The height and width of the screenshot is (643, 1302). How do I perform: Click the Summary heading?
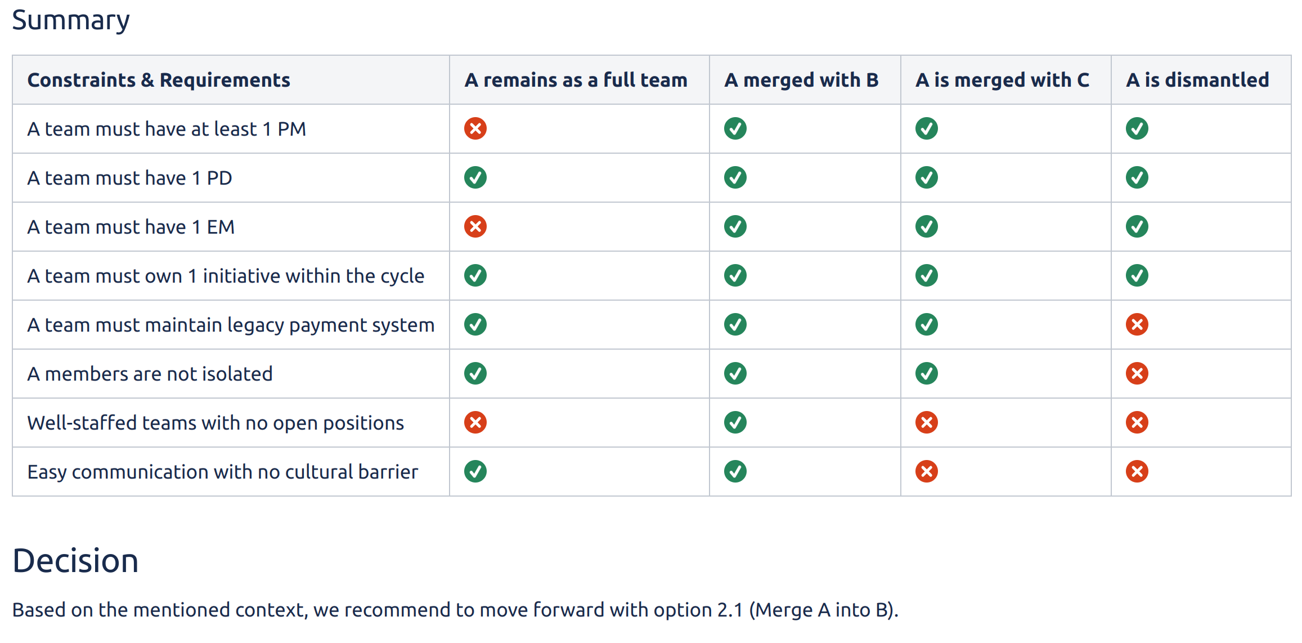coord(71,20)
